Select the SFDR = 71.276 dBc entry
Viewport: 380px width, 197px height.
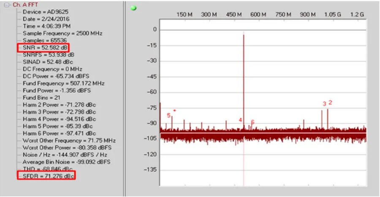pos(46,176)
